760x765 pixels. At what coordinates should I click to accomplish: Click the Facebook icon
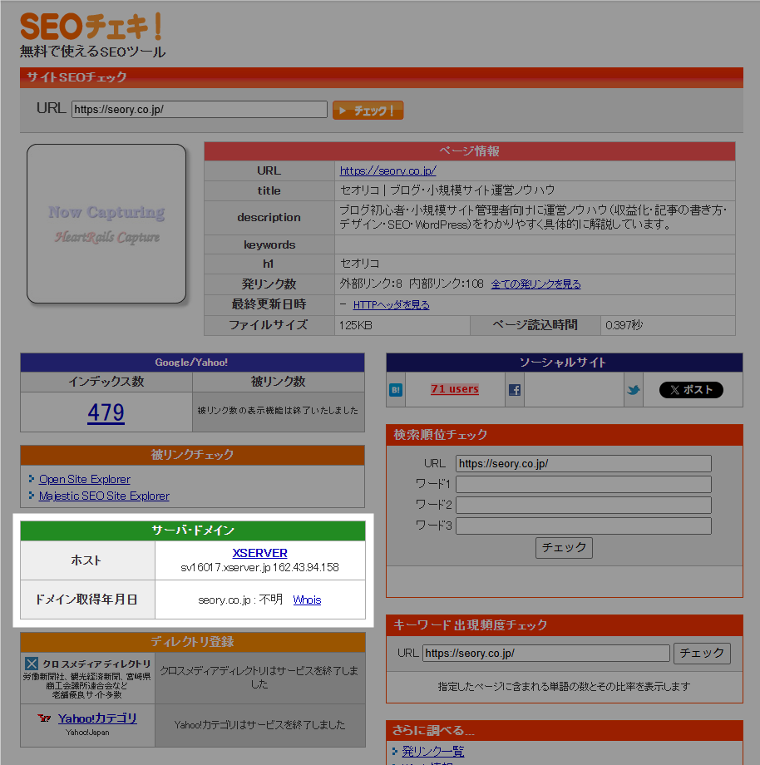coord(515,390)
